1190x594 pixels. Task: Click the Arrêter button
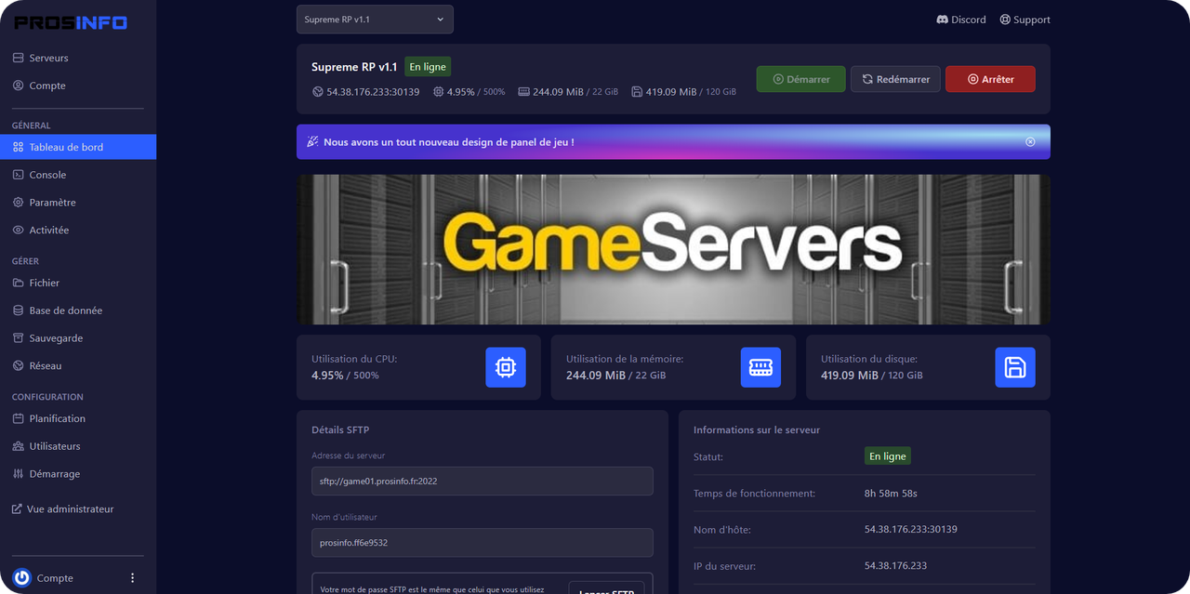coord(990,79)
